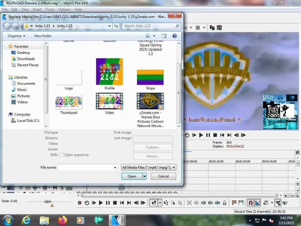Open the View menu
This screenshot has height=226, width=301.
click(x=25, y=9)
